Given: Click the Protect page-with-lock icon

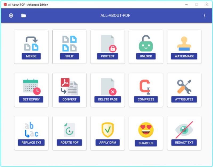Looking at the screenshot, I should [x=109, y=44].
